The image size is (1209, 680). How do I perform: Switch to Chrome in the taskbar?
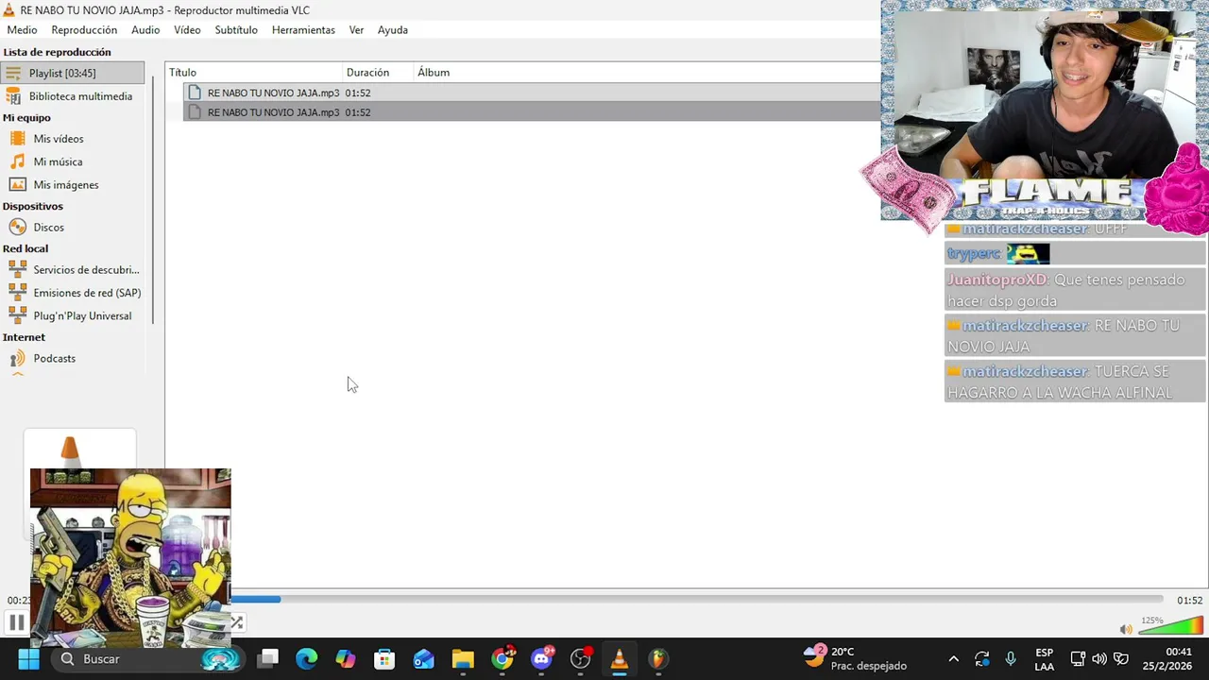(502, 658)
